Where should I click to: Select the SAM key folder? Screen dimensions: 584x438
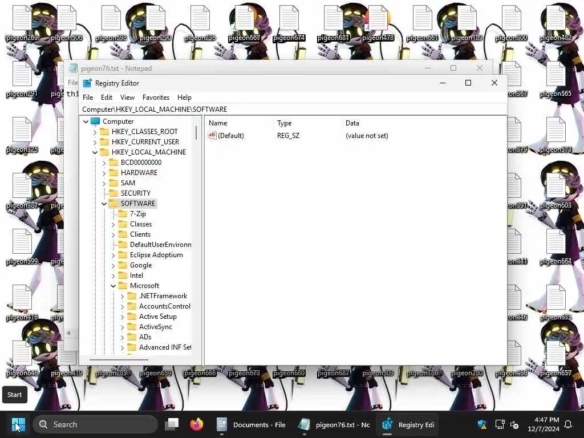[128, 183]
